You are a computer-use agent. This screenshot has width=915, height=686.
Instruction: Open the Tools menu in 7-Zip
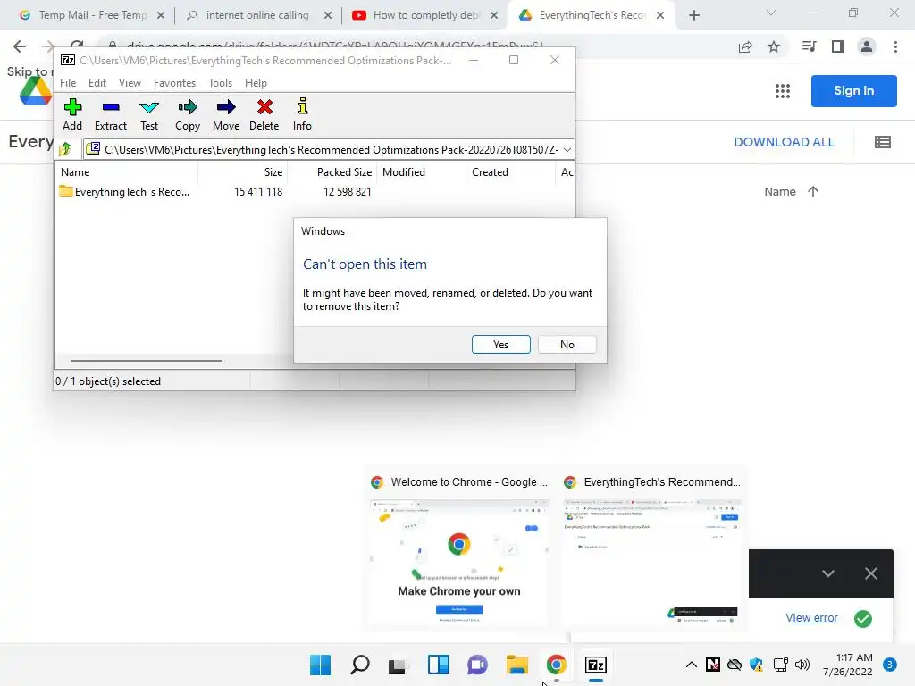[220, 83]
